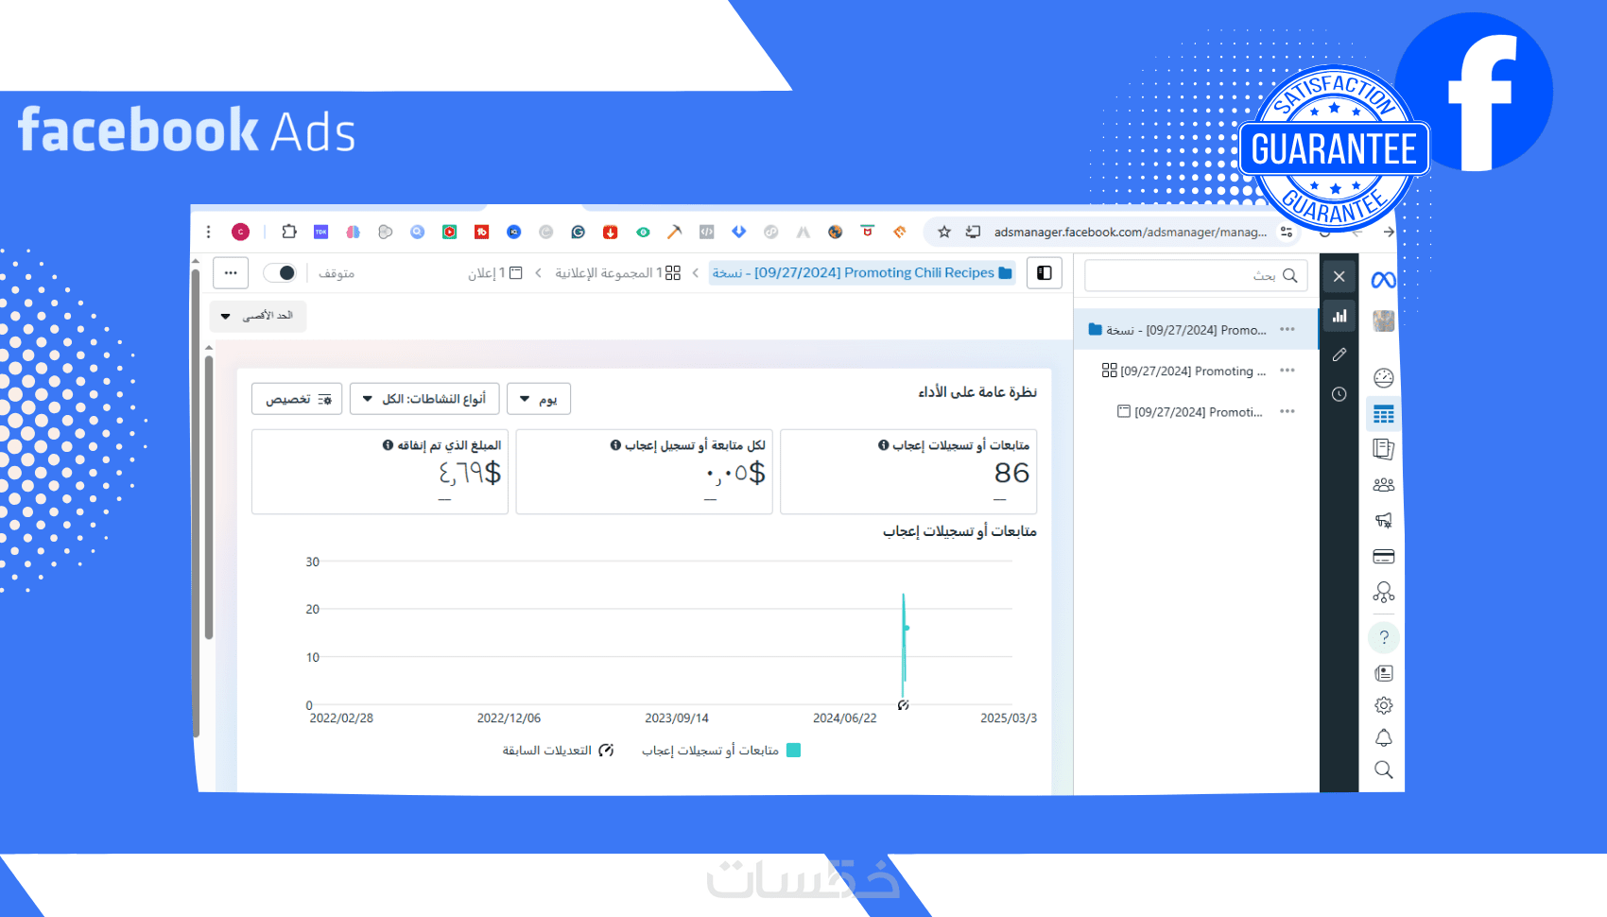Screen dimensions: 1607x917
Task: Open the Ads reporting pages icon
Action: (1383, 449)
